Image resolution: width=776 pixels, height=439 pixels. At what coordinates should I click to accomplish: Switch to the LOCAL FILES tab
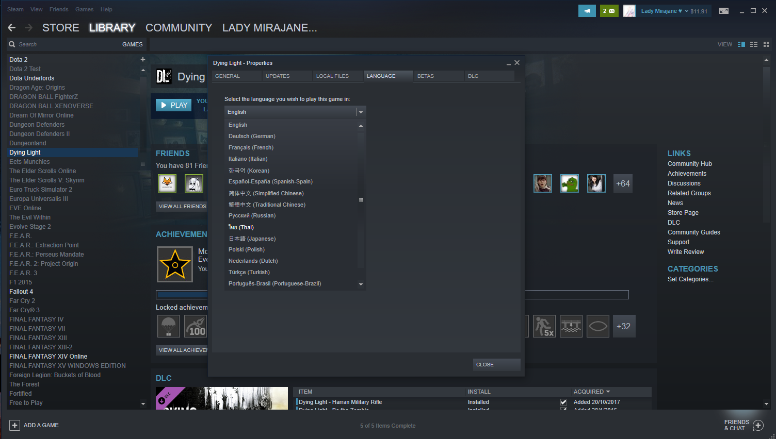click(337, 76)
